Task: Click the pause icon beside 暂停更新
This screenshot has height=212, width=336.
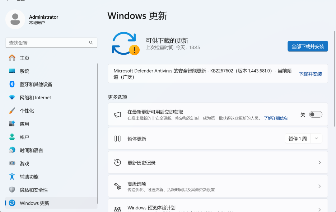Action: [x=117, y=138]
